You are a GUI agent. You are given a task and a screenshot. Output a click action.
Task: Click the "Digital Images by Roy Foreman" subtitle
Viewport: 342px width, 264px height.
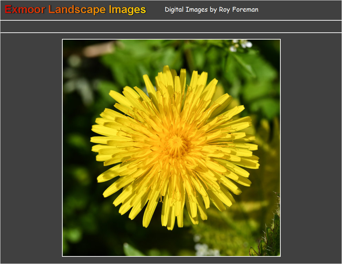click(x=211, y=10)
